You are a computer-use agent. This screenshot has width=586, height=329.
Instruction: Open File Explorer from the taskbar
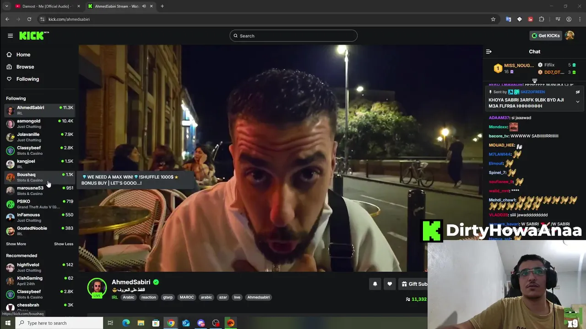(x=141, y=323)
